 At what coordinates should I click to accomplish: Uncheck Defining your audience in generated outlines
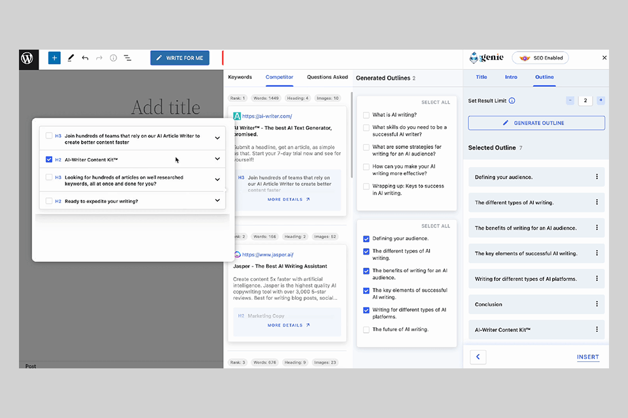[x=366, y=239]
